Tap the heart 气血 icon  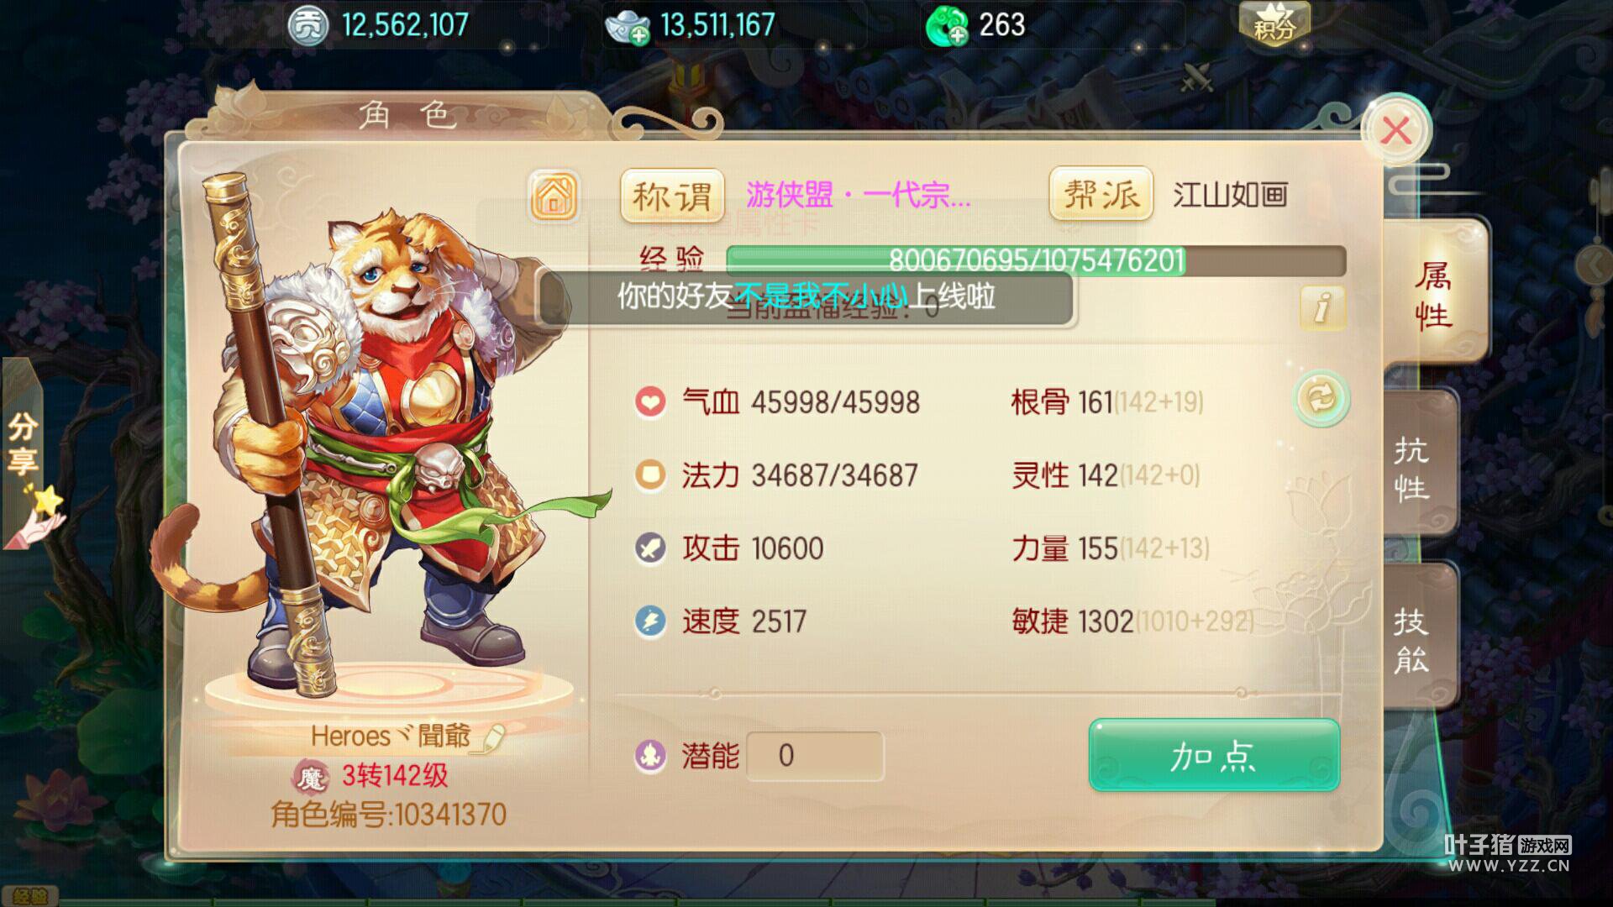[649, 402]
